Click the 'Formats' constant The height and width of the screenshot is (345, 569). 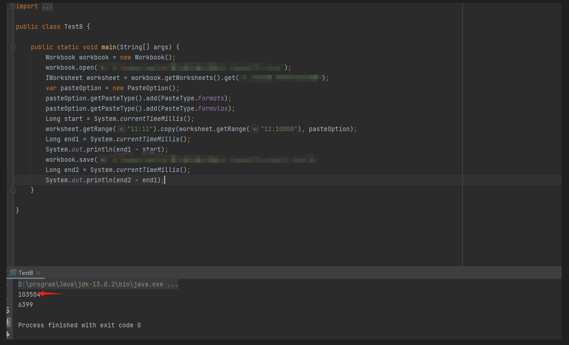(211, 98)
